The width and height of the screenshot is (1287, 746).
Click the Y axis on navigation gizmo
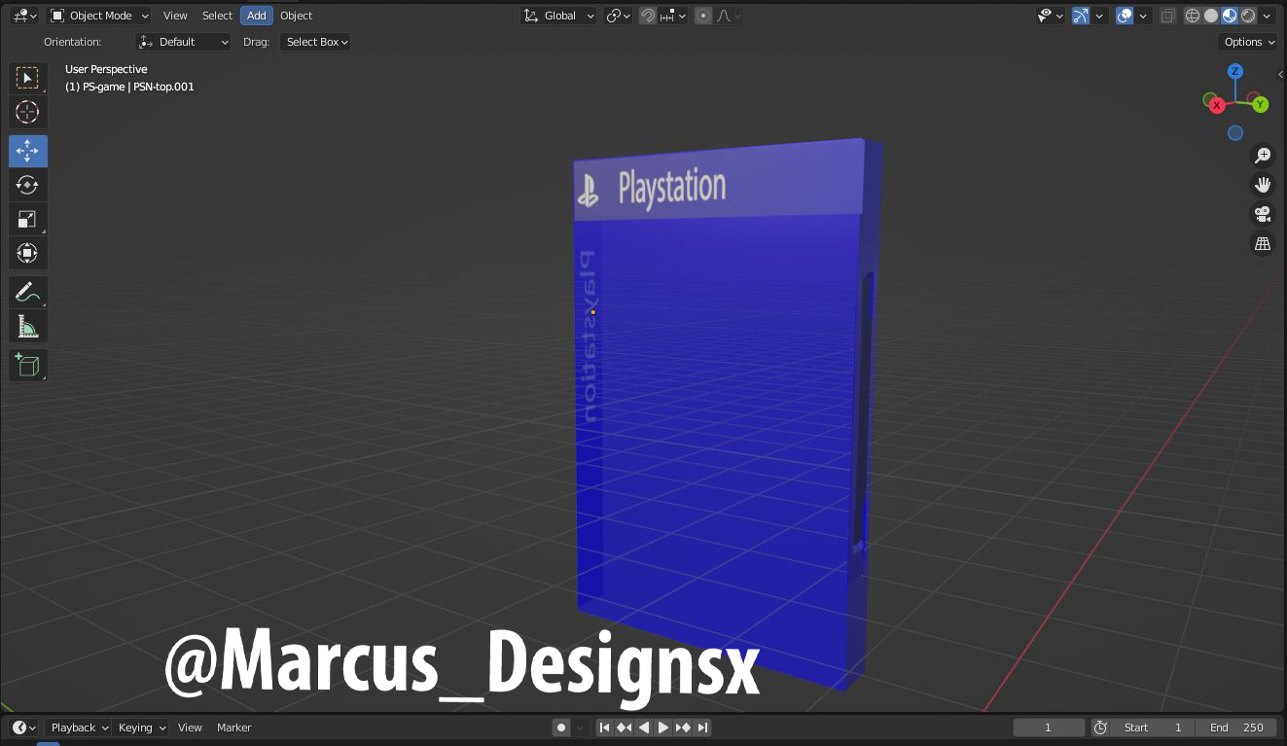(1261, 104)
